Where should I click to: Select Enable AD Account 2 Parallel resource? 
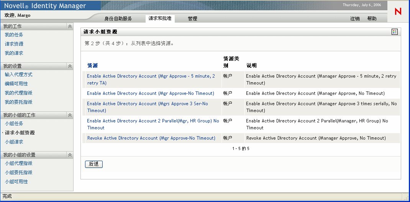pos(153,124)
